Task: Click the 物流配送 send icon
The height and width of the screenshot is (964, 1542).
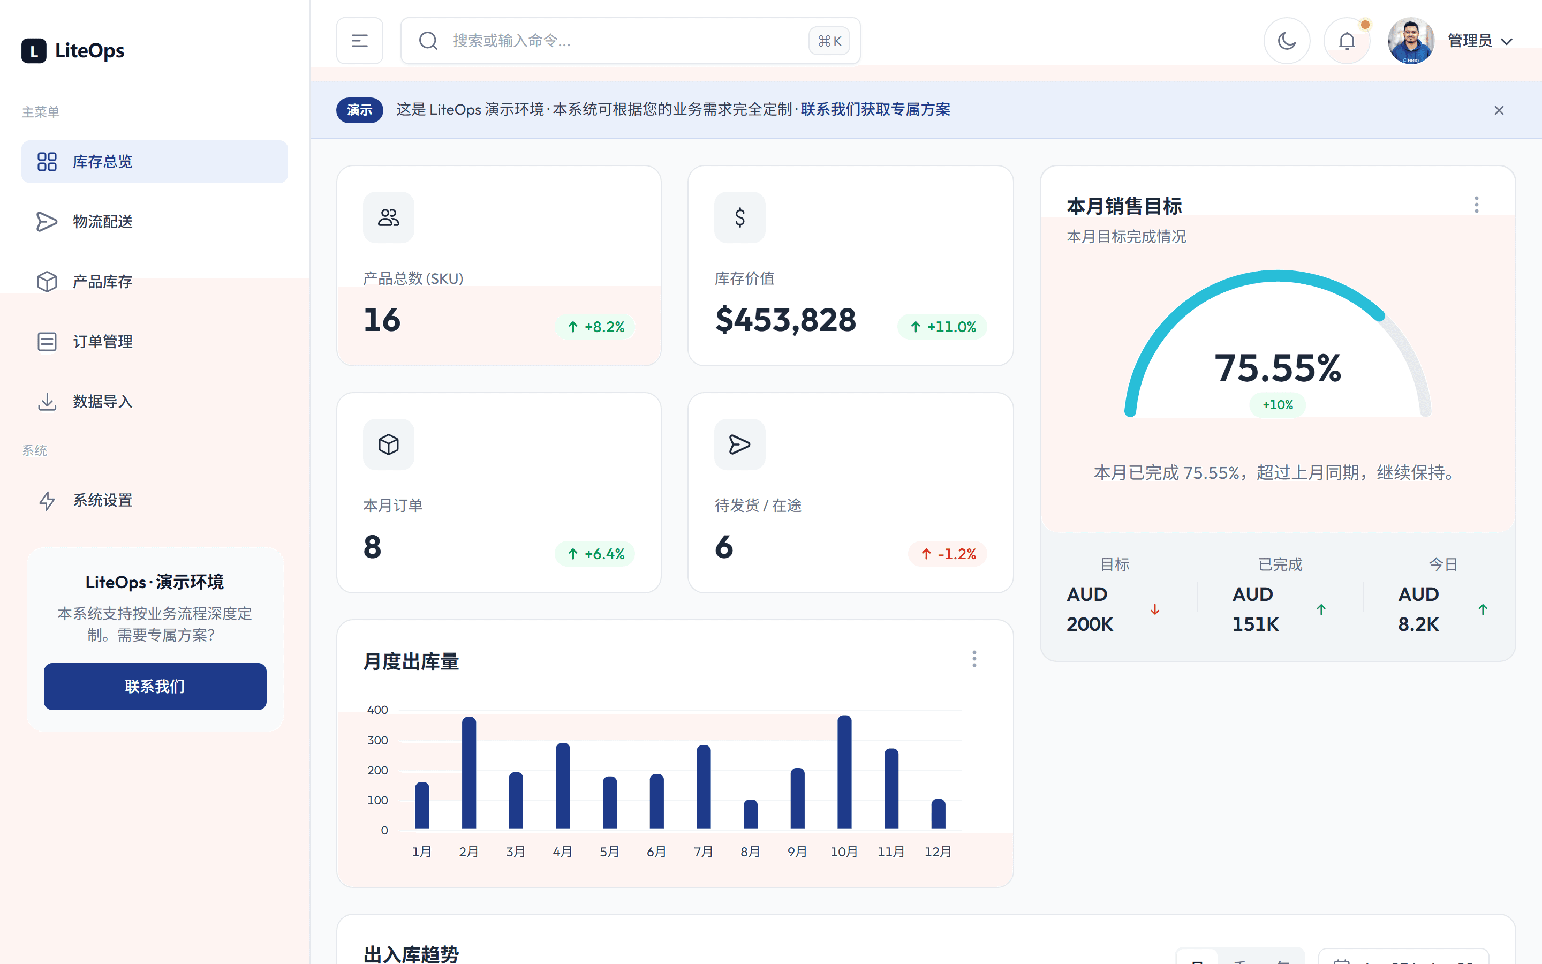Action: [x=47, y=221]
